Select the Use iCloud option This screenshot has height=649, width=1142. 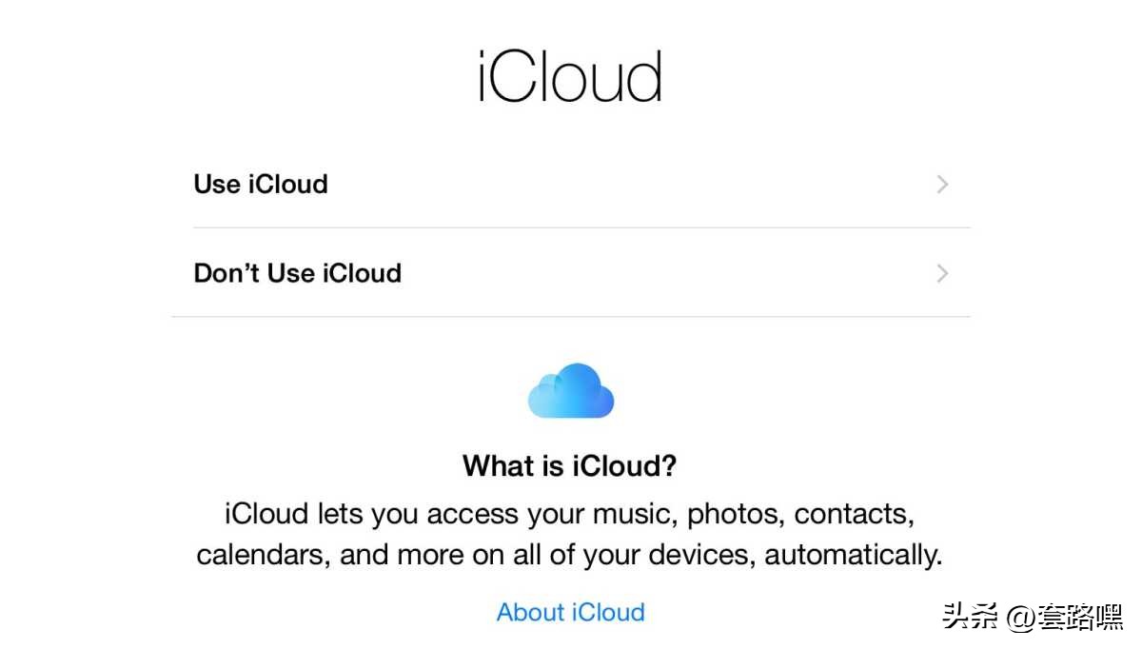click(x=261, y=185)
